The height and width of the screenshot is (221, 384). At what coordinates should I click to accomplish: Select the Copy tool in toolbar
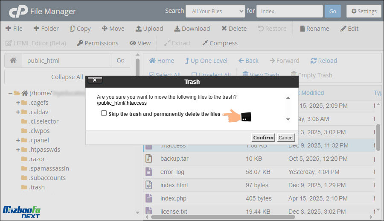[73, 29]
